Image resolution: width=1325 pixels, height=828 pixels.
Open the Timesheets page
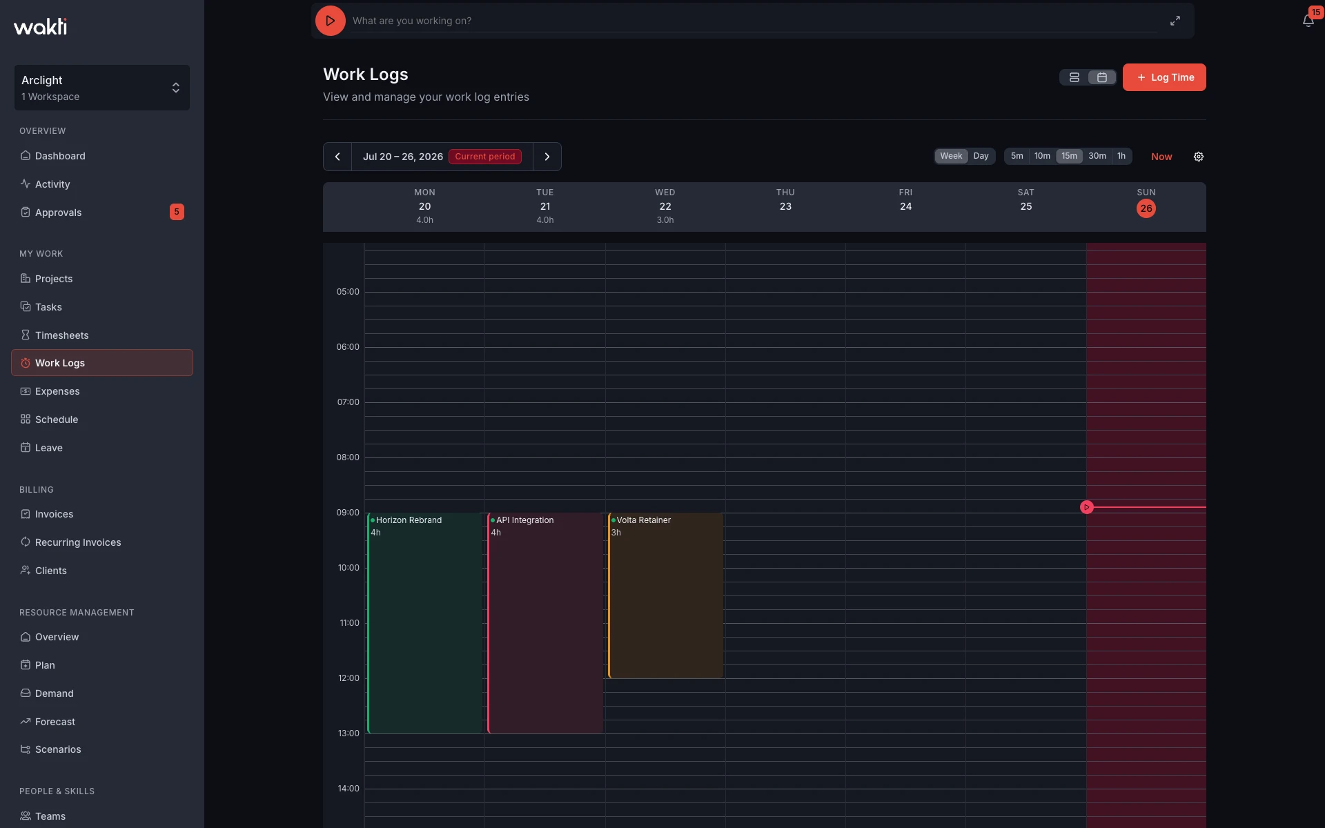102,335
